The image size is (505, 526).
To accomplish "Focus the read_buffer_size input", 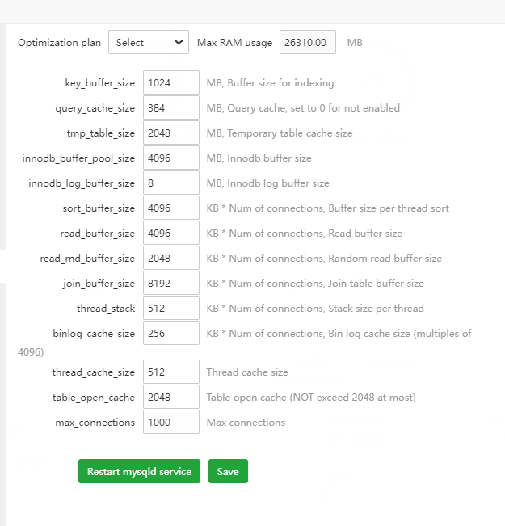I will [171, 233].
